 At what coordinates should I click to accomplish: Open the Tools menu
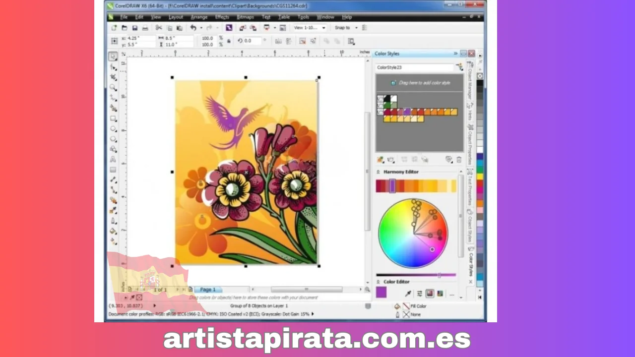303,17
